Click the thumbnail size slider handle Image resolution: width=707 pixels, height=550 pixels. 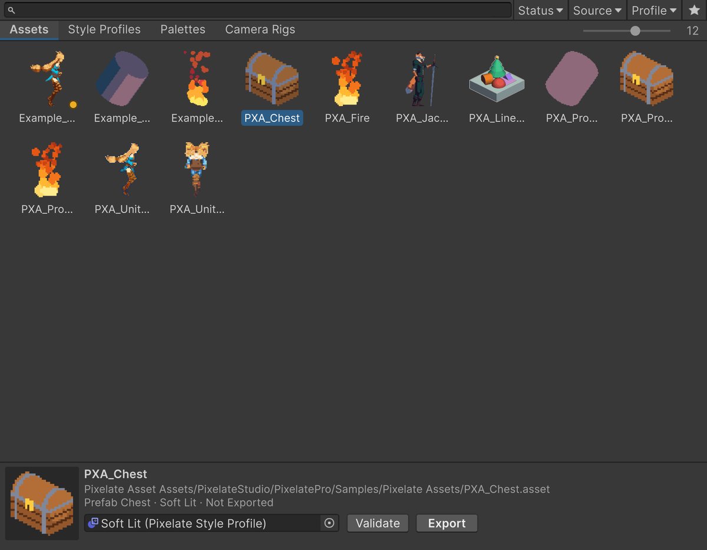coord(635,31)
